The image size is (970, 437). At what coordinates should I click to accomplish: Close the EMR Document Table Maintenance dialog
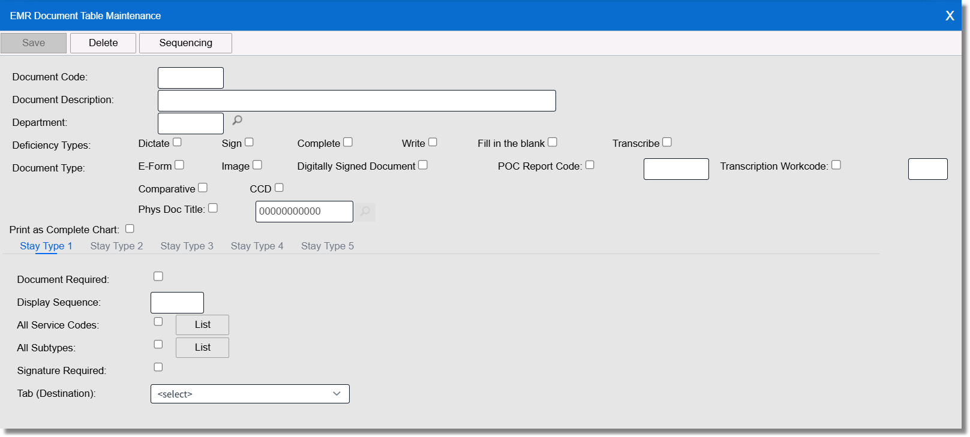click(x=950, y=16)
